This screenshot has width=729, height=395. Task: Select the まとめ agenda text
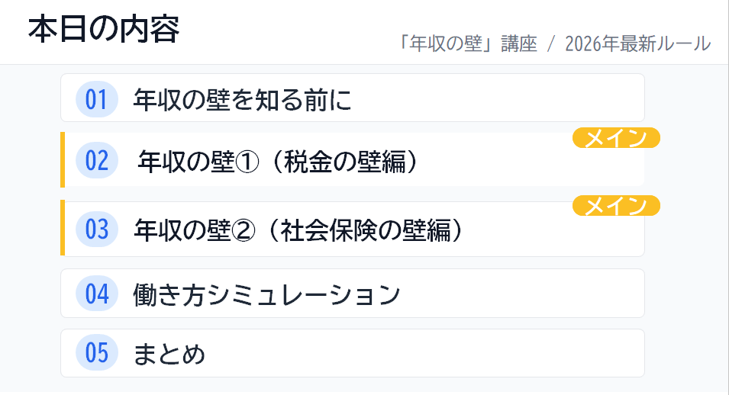point(169,354)
